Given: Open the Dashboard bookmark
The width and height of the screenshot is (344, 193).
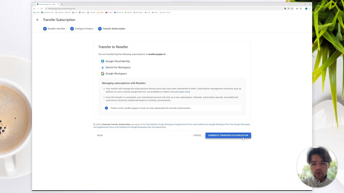Looking at the screenshot, I should coord(59,12).
